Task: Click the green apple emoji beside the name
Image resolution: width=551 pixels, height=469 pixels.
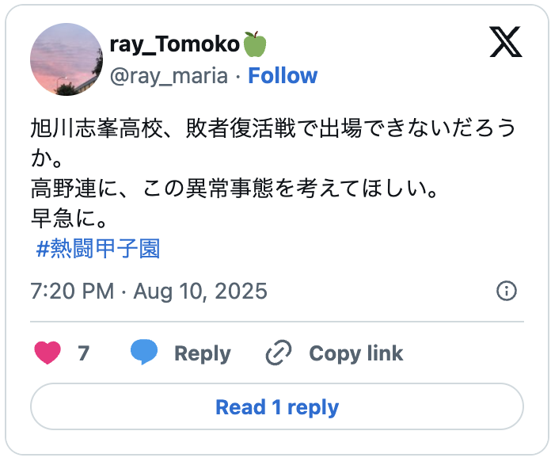Action: [x=255, y=45]
